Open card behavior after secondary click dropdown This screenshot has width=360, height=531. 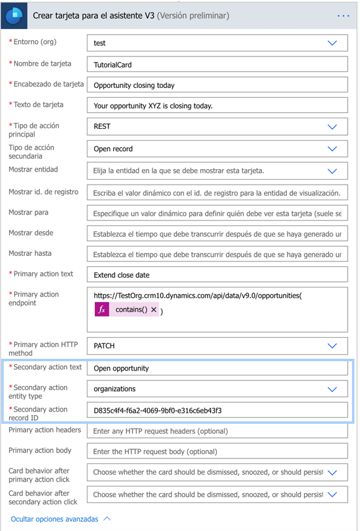point(332,494)
